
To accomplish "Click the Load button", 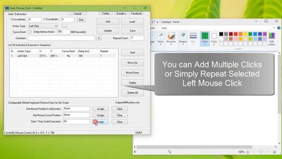I will tap(132, 22).
